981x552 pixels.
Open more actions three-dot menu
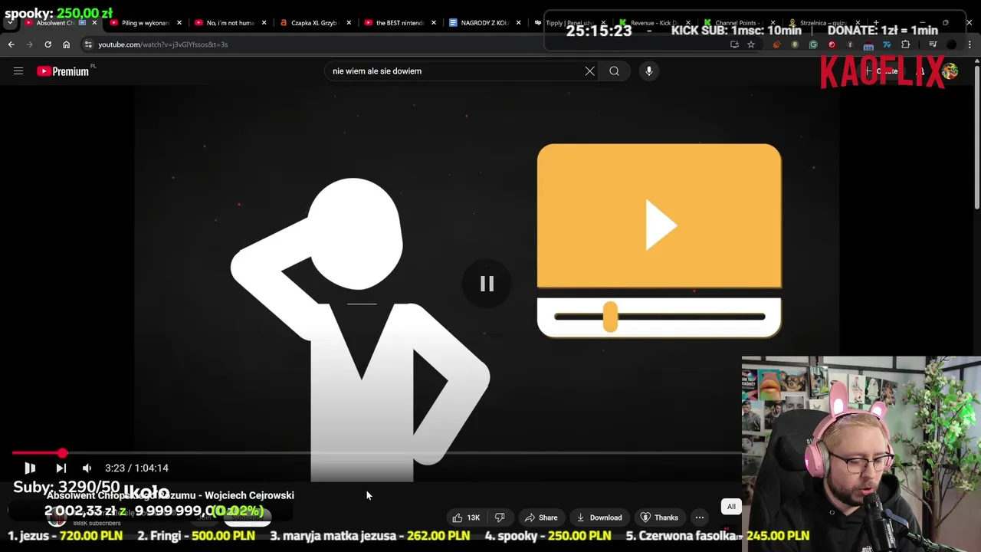point(699,517)
